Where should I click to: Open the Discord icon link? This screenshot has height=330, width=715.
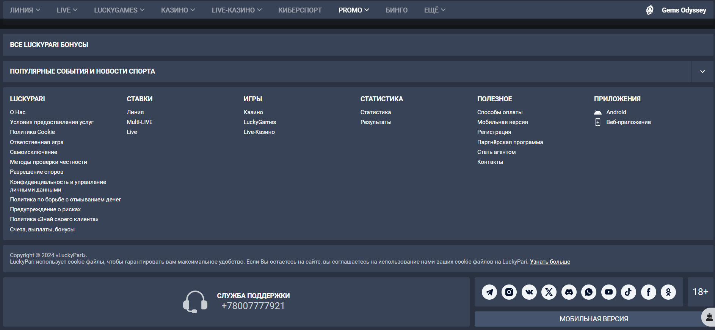(569, 292)
